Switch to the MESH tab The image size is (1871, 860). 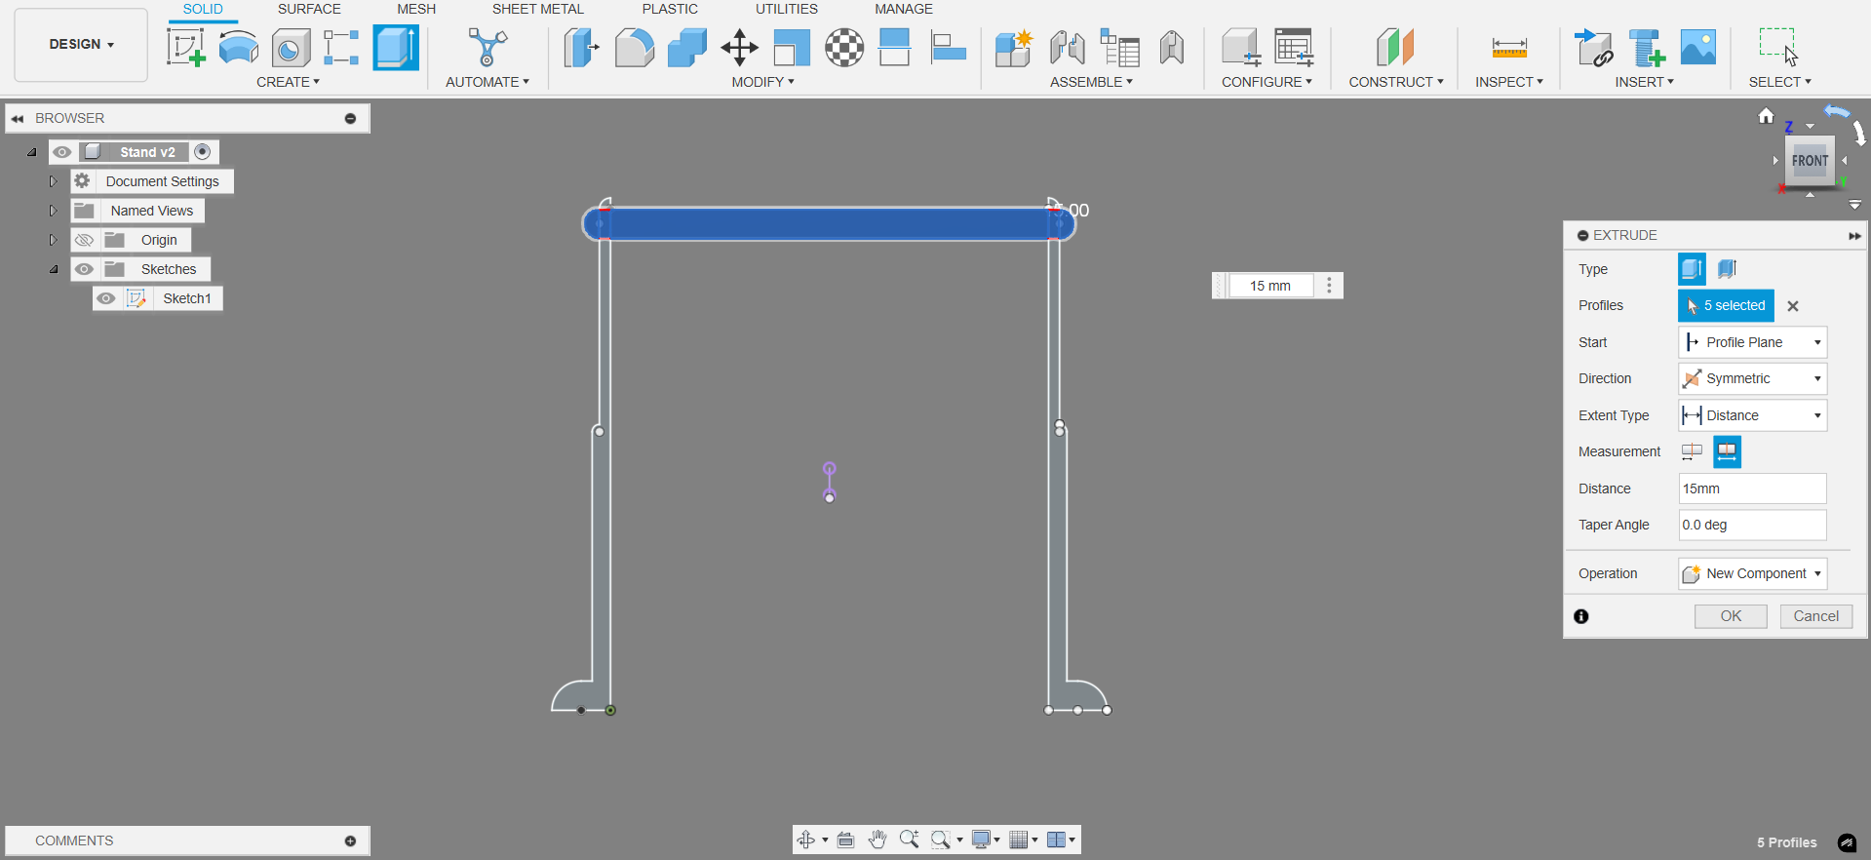coord(416,9)
